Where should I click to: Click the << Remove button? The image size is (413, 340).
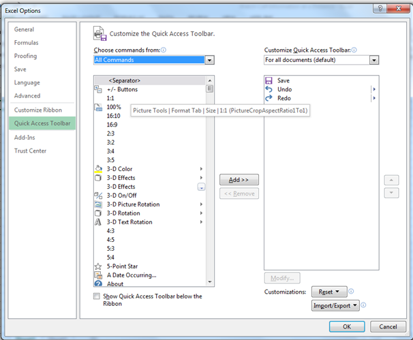[x=239, y=194]
